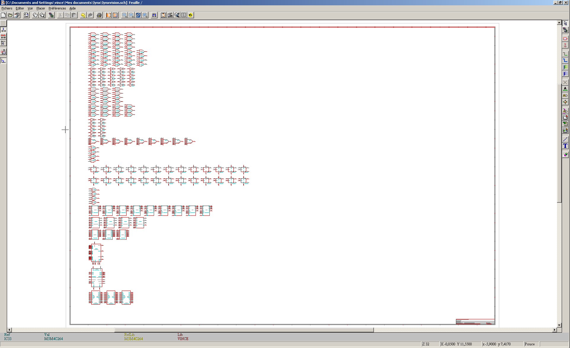Toggle units to inches button
Image resolution: width=570 pixels, height=348 pixels.
point(3,30)
